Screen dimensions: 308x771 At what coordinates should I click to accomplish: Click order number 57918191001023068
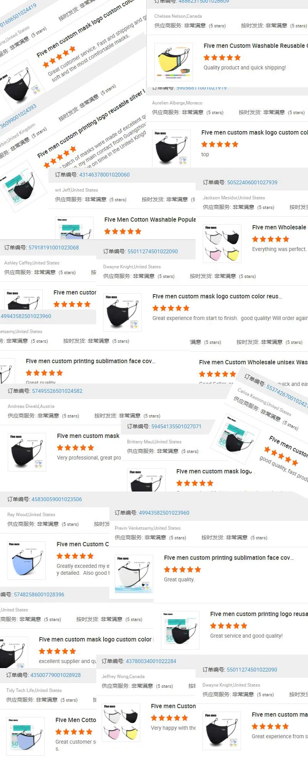[x=54, y=247]
